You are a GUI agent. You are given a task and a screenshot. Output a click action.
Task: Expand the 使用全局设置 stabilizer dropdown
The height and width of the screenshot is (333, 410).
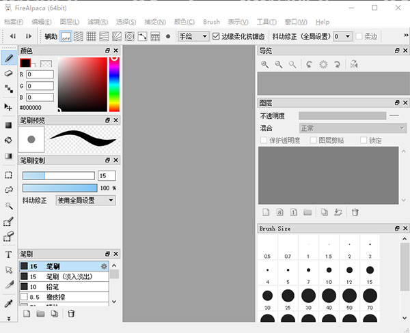click(x=85, y=201)
